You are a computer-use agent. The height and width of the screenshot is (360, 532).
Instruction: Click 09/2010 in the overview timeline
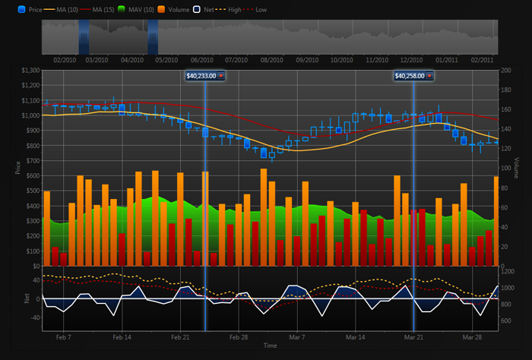(x=307, y=60)
